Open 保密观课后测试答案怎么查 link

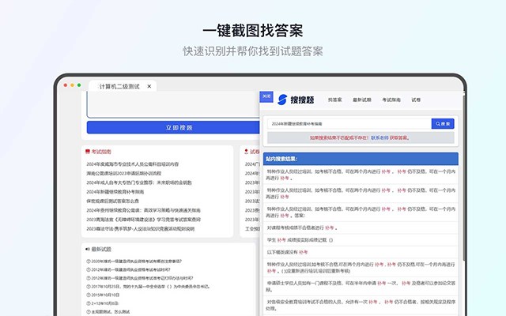coord(112,201)
